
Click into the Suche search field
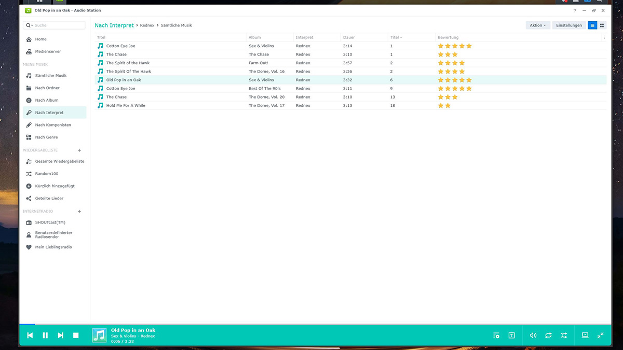click(x=59, y=25)
